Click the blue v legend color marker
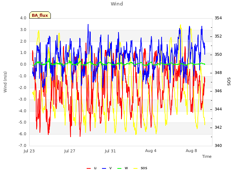The height and width of the screenshot is (175, 234). pos(104,168)
